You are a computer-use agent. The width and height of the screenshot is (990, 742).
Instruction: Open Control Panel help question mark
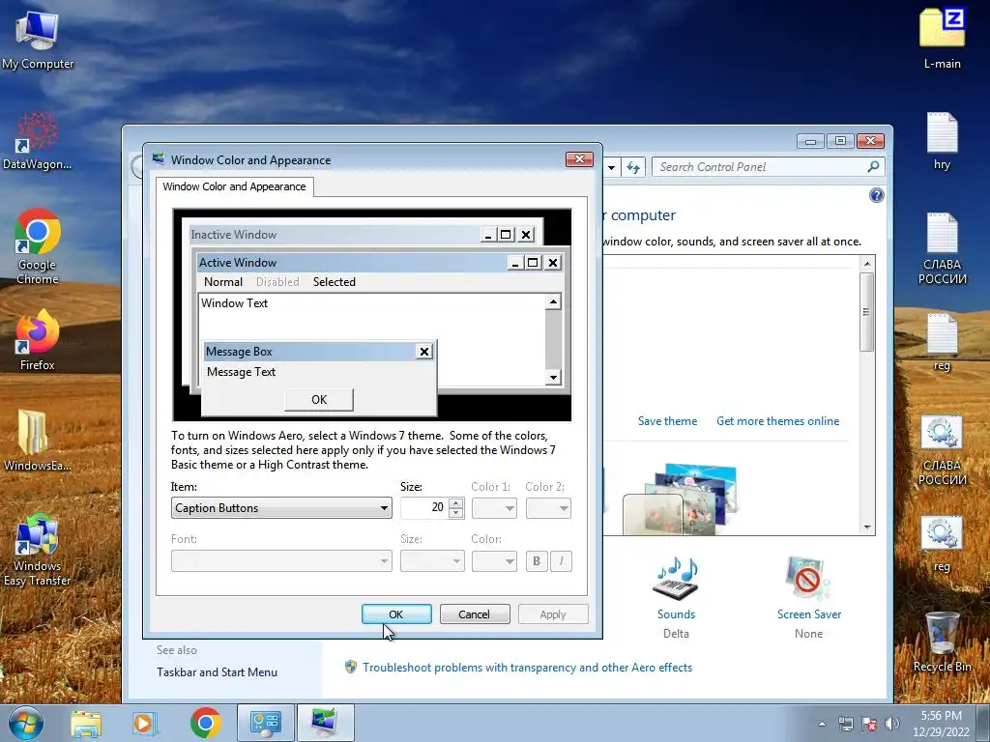pos(876,195)
